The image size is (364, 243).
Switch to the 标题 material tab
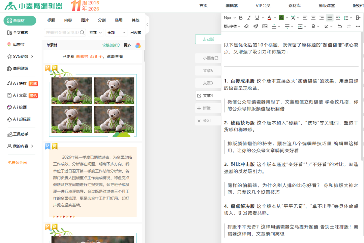(51, 20)
